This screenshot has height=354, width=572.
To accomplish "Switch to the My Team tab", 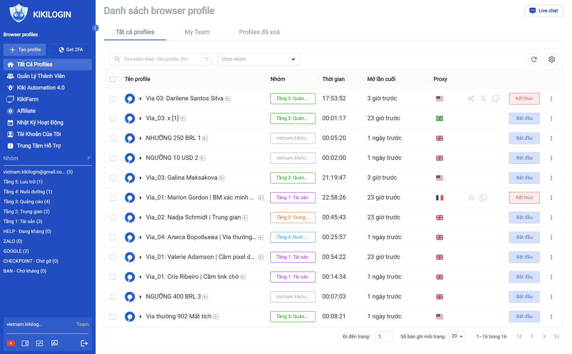I will 197,32.
